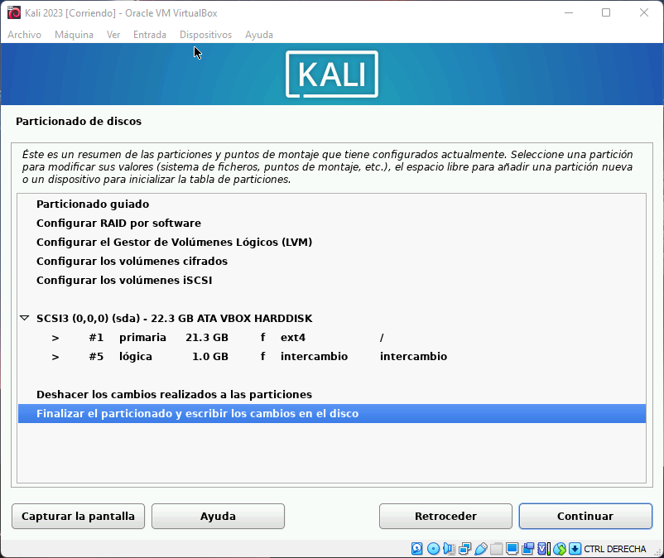This screenshot has width=664, height=558.
Task: Open the Archivo menu
Action: coord(24,35)
